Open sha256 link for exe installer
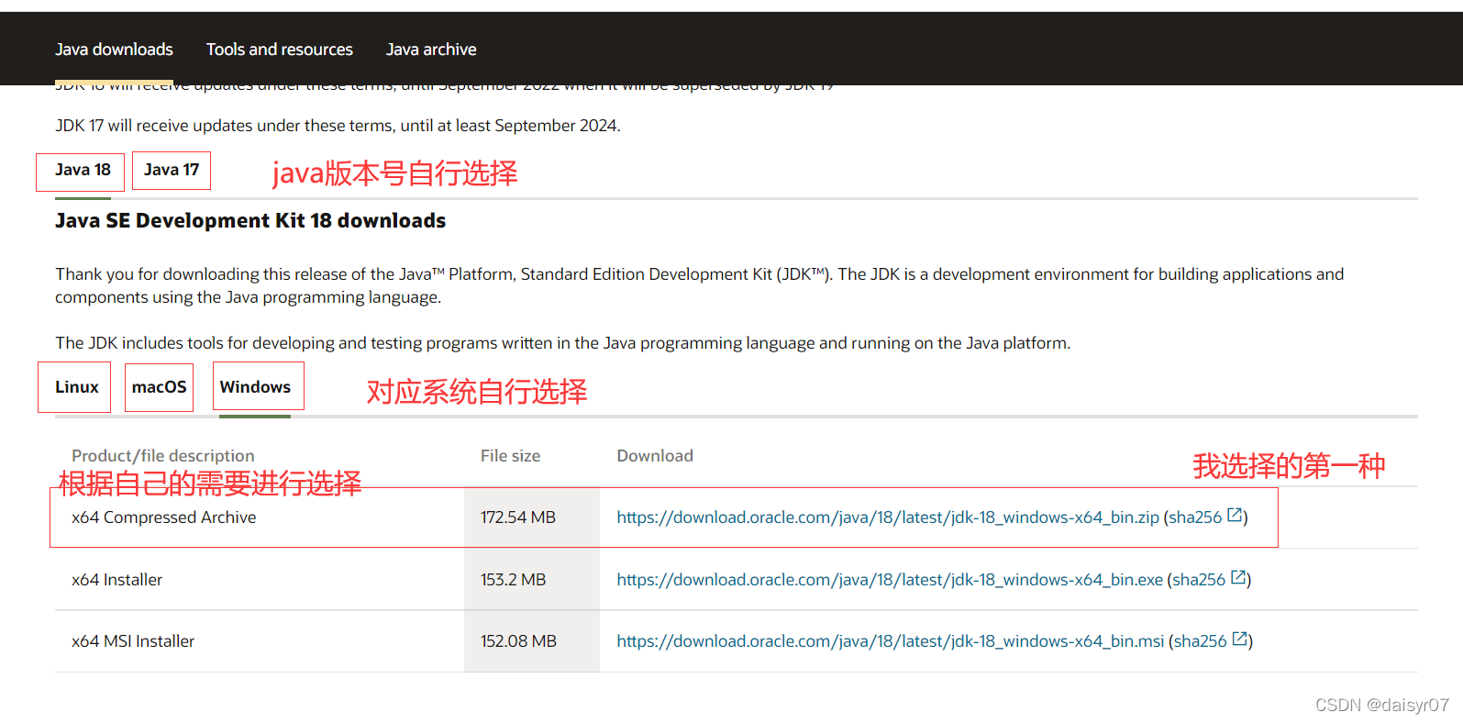1463x723 pixels. click(1199, 580)
